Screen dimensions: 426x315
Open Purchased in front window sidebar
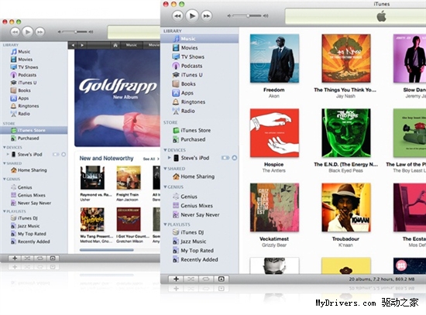click(193, 139)
